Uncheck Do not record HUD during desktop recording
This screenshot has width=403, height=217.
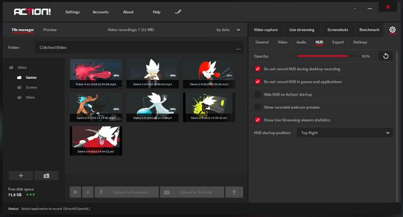click(x=258, y=69)
